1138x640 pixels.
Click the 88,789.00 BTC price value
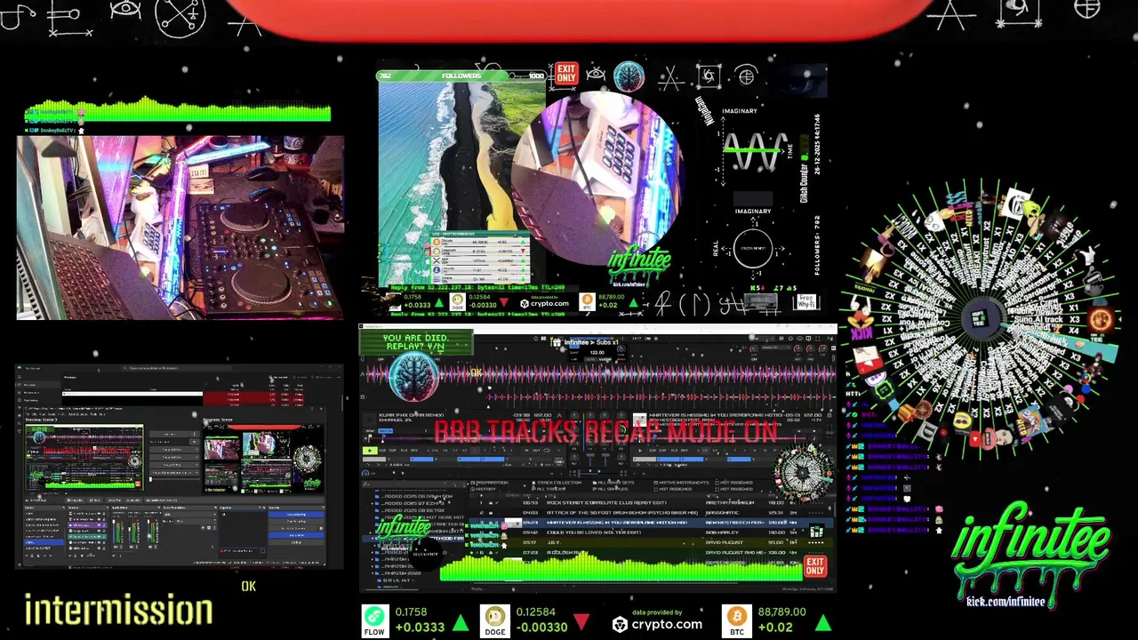point(781,612)
